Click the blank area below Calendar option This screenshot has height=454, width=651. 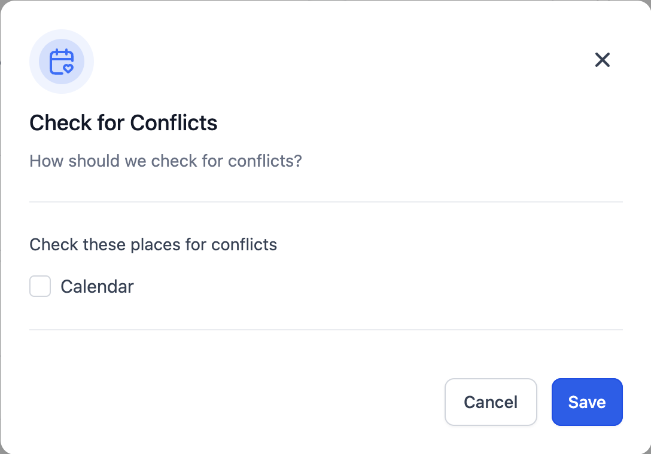click(326, 313)
